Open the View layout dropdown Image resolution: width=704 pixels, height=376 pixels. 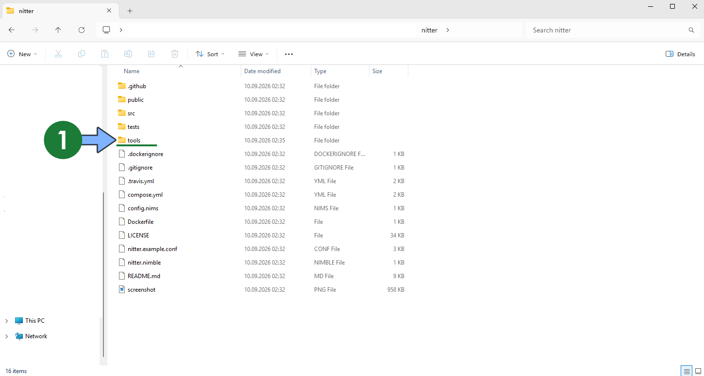point(254,54)
